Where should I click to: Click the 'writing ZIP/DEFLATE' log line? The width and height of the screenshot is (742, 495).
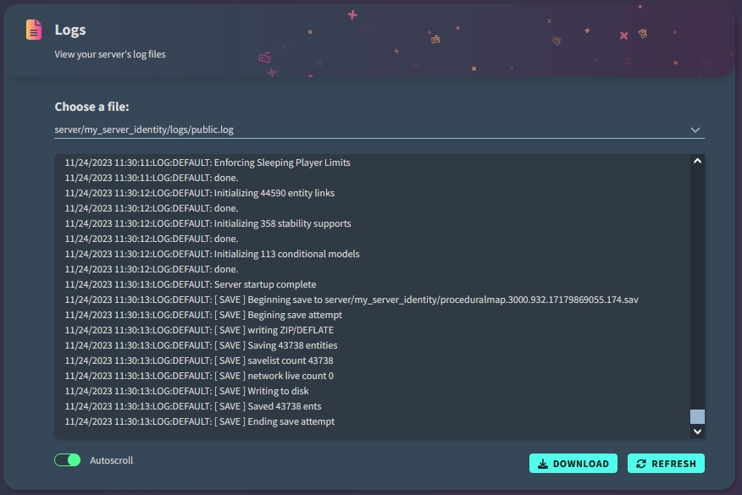pos(199,330)
